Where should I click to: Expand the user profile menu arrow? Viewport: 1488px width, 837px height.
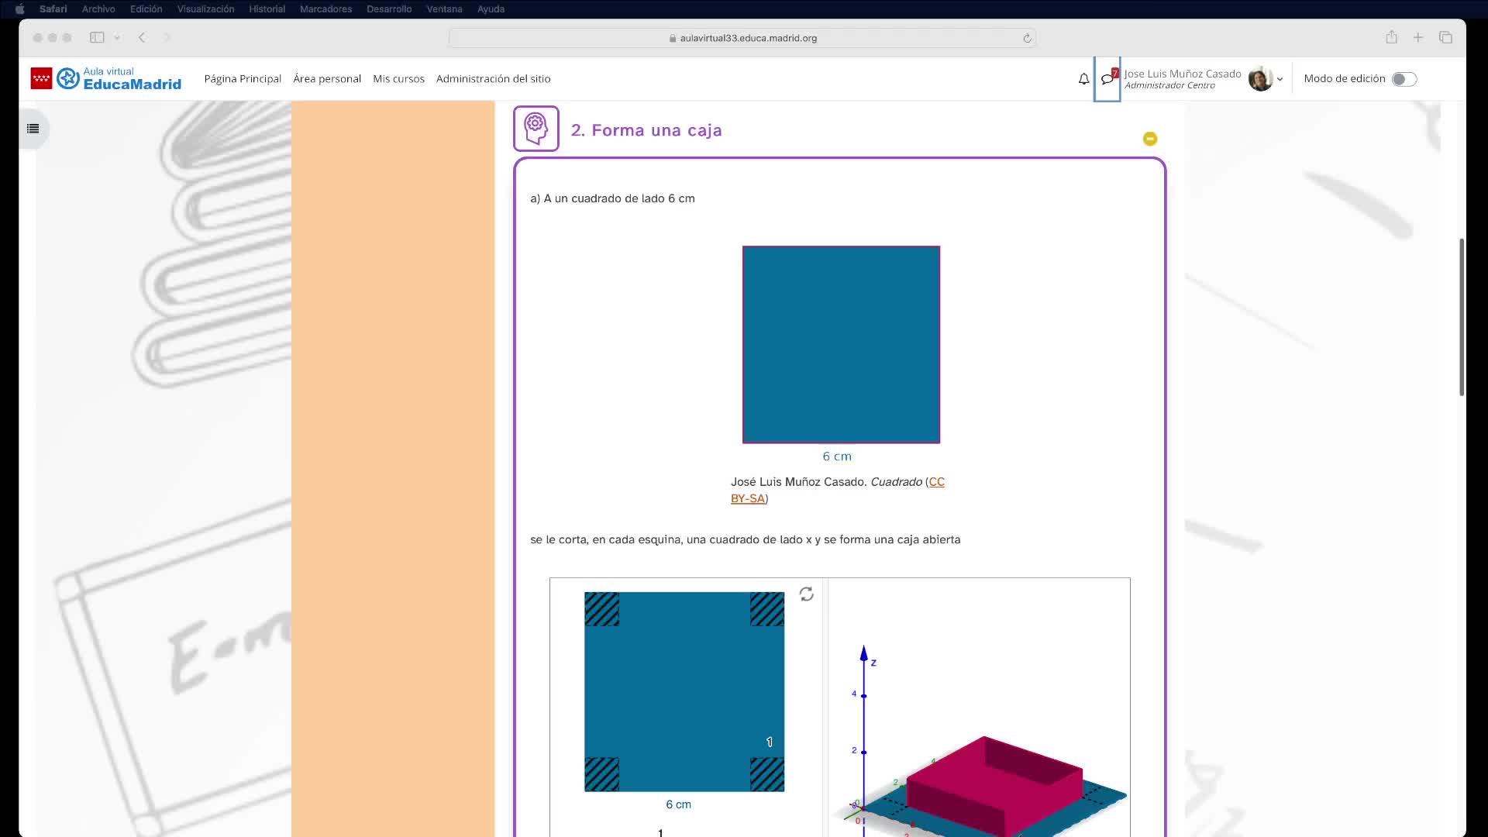click(x=1280, y=79)
